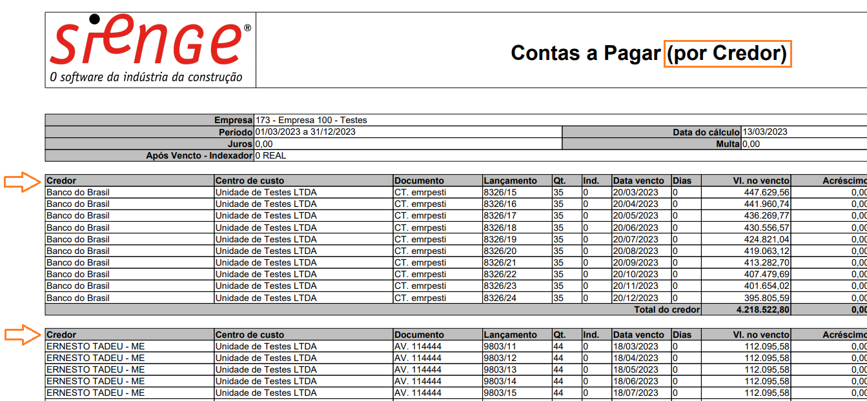
Task: Click the Empresa label
Action: pos(233,120)
